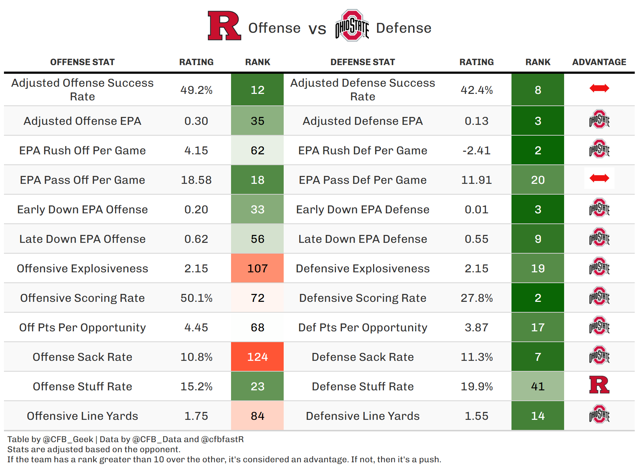Click Ohio State advantage logo in Explosiveness row
Screen dimensions: 638x472
click(x=599, y=267)
